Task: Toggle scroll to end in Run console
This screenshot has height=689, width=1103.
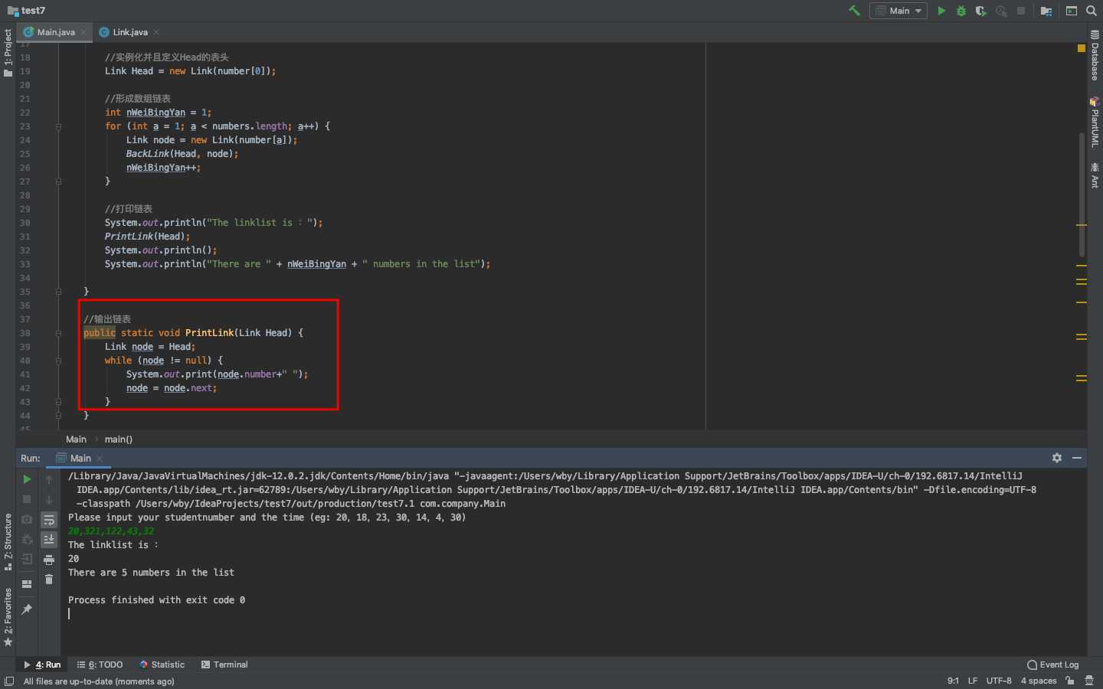Action: point(49,540)
